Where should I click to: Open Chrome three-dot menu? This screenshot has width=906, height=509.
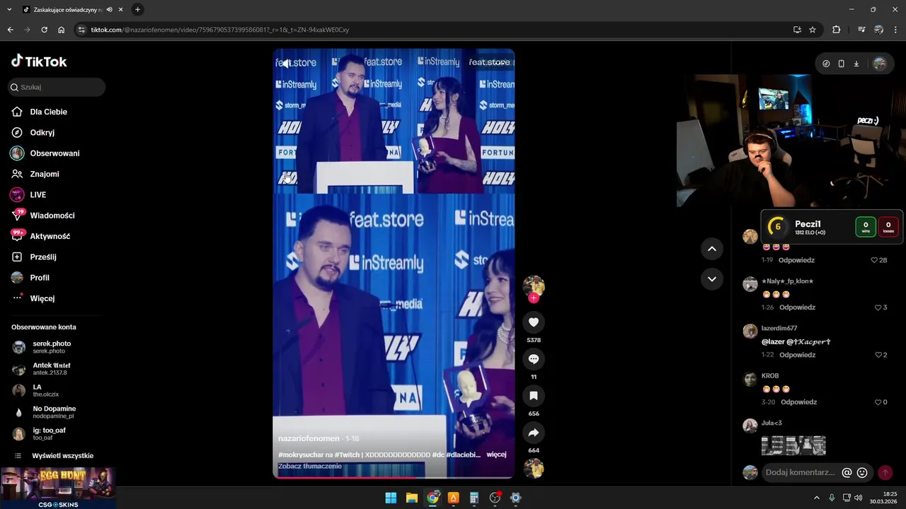895,30
